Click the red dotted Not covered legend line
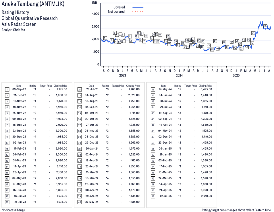This screenshot has height=212, width=274. pos(138,12)
